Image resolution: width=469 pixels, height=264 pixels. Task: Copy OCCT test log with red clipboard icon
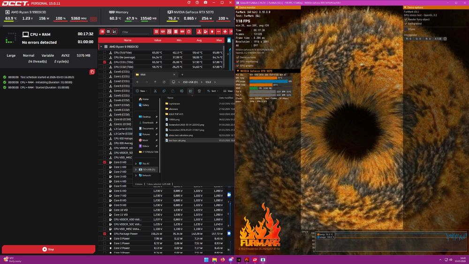coord(92,72)
